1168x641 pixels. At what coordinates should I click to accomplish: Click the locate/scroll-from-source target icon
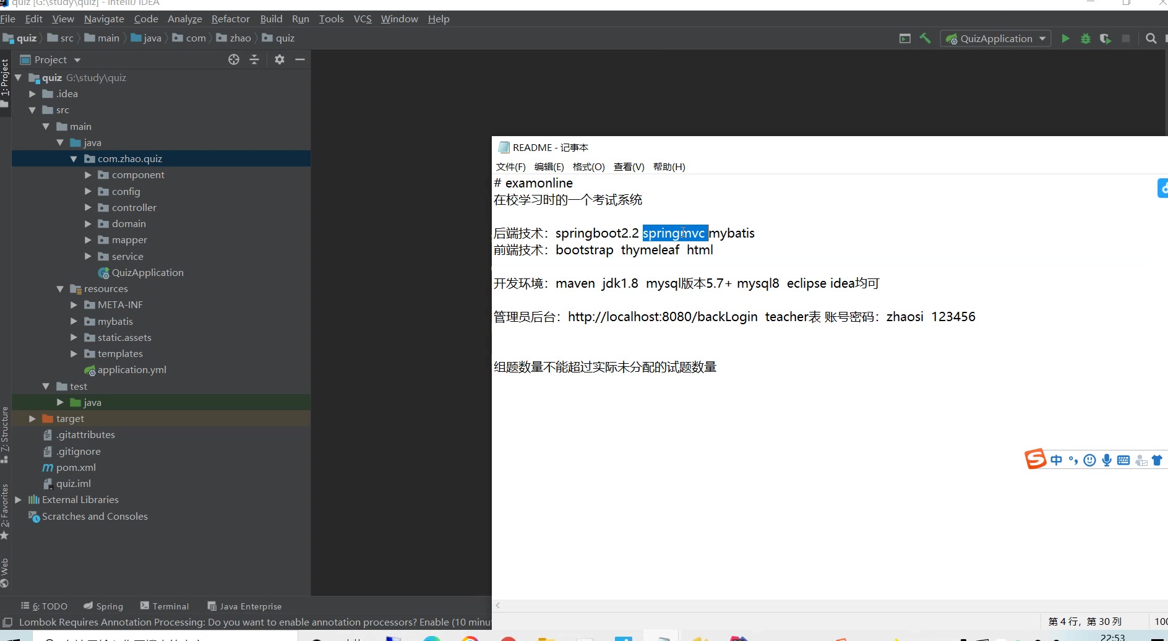pos(233,59)
